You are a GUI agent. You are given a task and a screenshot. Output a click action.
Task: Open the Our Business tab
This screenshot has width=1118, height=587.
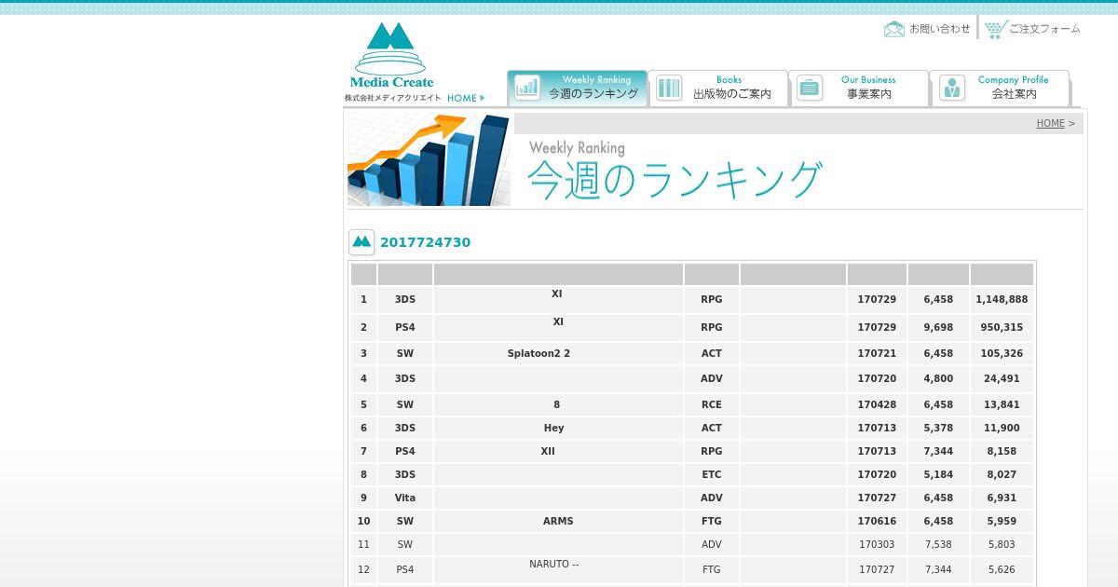click(859, 89)
